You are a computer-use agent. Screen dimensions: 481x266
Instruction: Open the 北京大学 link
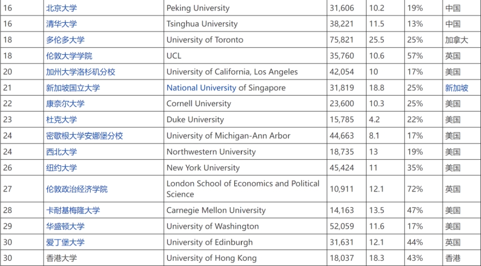pos(62,8)
